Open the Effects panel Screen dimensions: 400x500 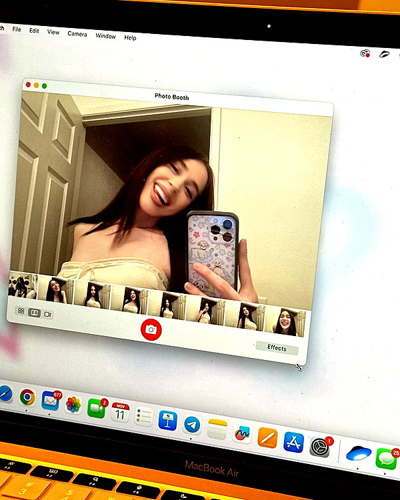point(277,348)
